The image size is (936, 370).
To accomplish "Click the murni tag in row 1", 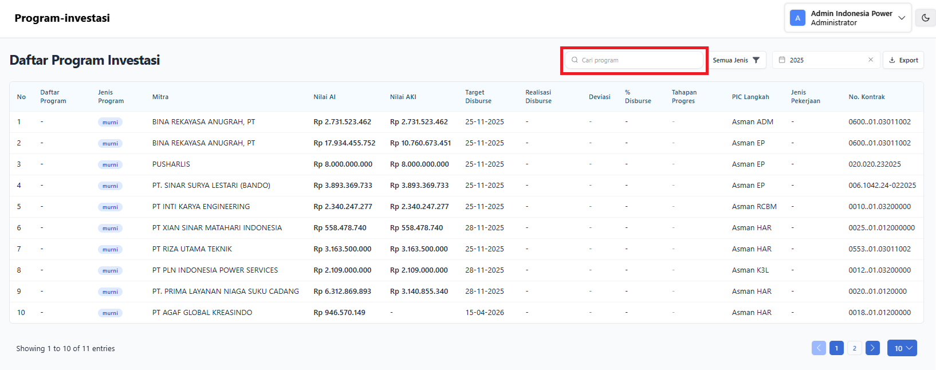I will [x=110, y=122].
